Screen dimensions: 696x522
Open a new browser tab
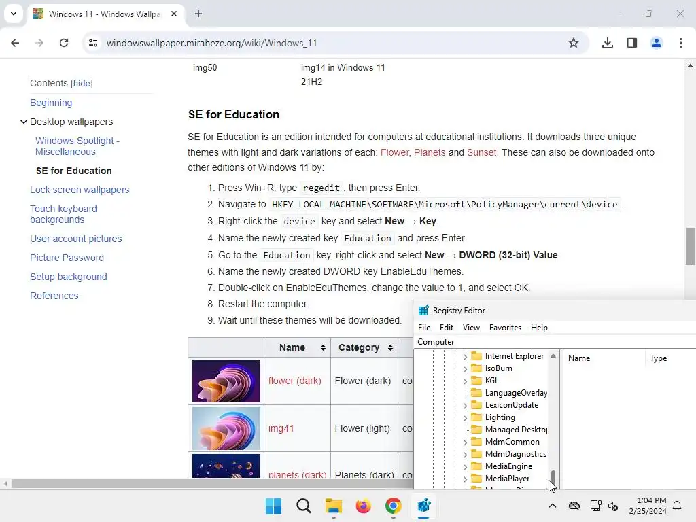(x=198, y=14)
